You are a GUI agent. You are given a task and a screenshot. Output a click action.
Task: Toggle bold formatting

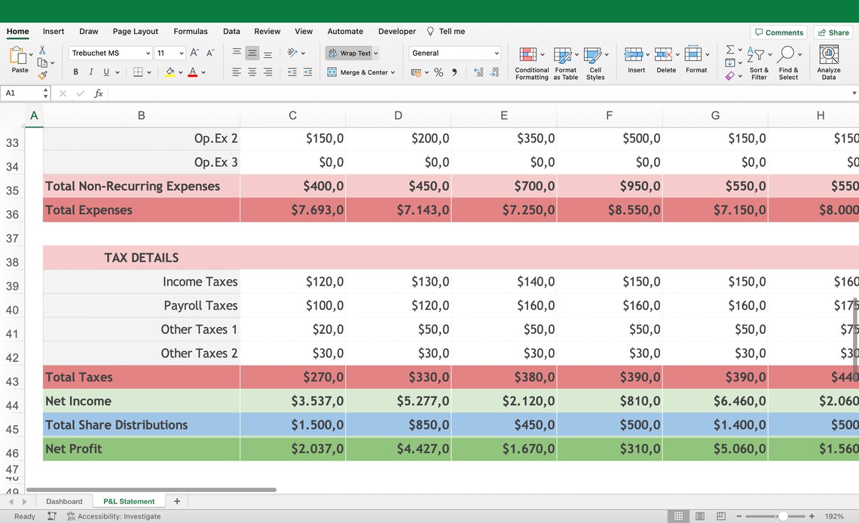pyautogui.click(x=75, y=72)
